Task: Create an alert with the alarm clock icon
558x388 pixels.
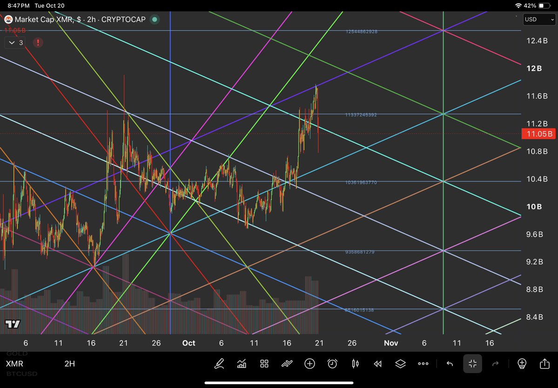Action: coord(332,363)
